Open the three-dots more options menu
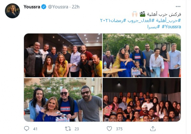Image resolution: width=191 pixels, height=134 pixels. point(178,7)
